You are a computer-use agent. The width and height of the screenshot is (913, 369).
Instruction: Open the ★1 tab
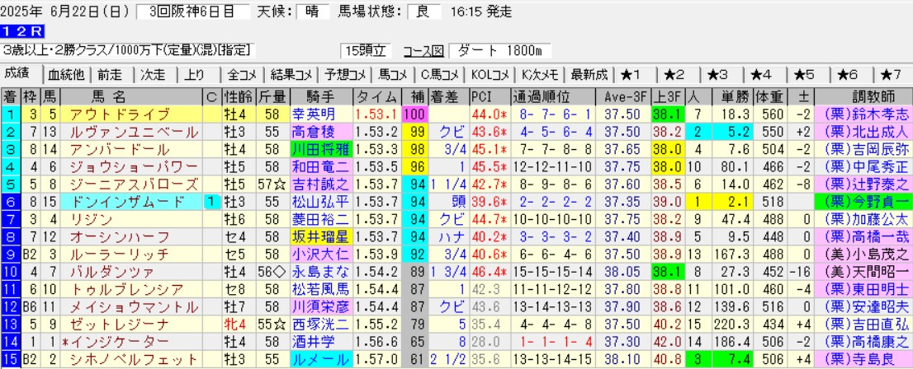click(x=636, y=74)
